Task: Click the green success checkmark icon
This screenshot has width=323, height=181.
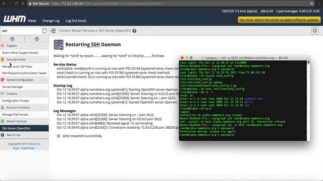Action: coord(59,136)
